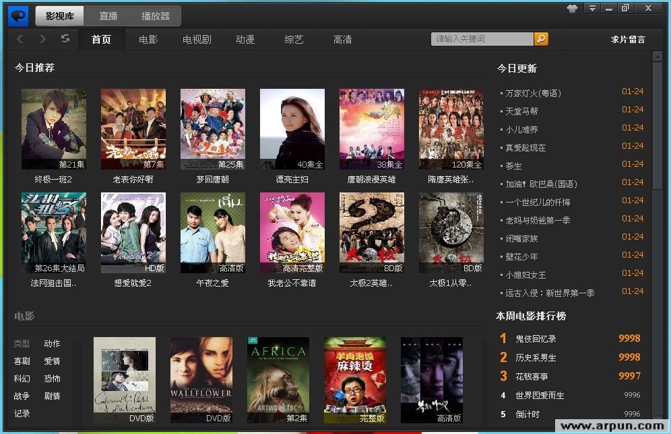This screenshot has height=434, width=671.
Task: Open 加油！欧巴桑(国语) in today's updates
Action: (542, 184)
